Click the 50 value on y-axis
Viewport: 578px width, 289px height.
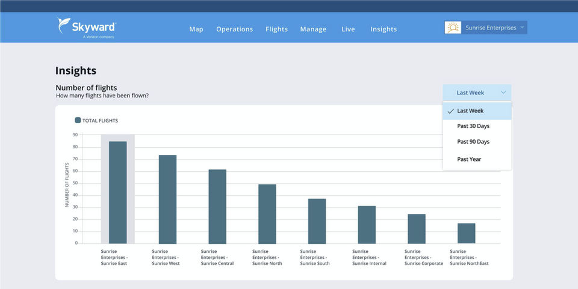[x=75, y=183]
